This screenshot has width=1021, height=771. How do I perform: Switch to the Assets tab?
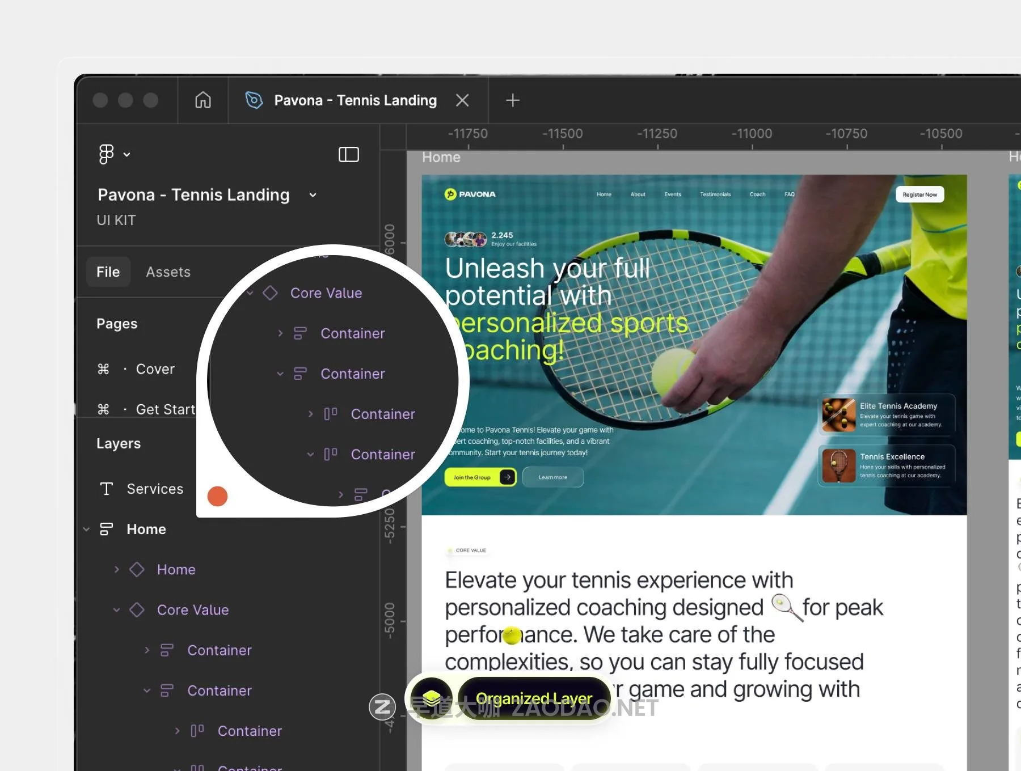168,272
